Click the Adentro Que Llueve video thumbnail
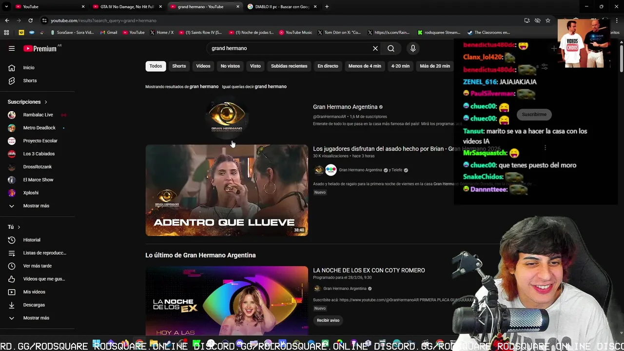This screenshot has width=624, height=351. 227,190
